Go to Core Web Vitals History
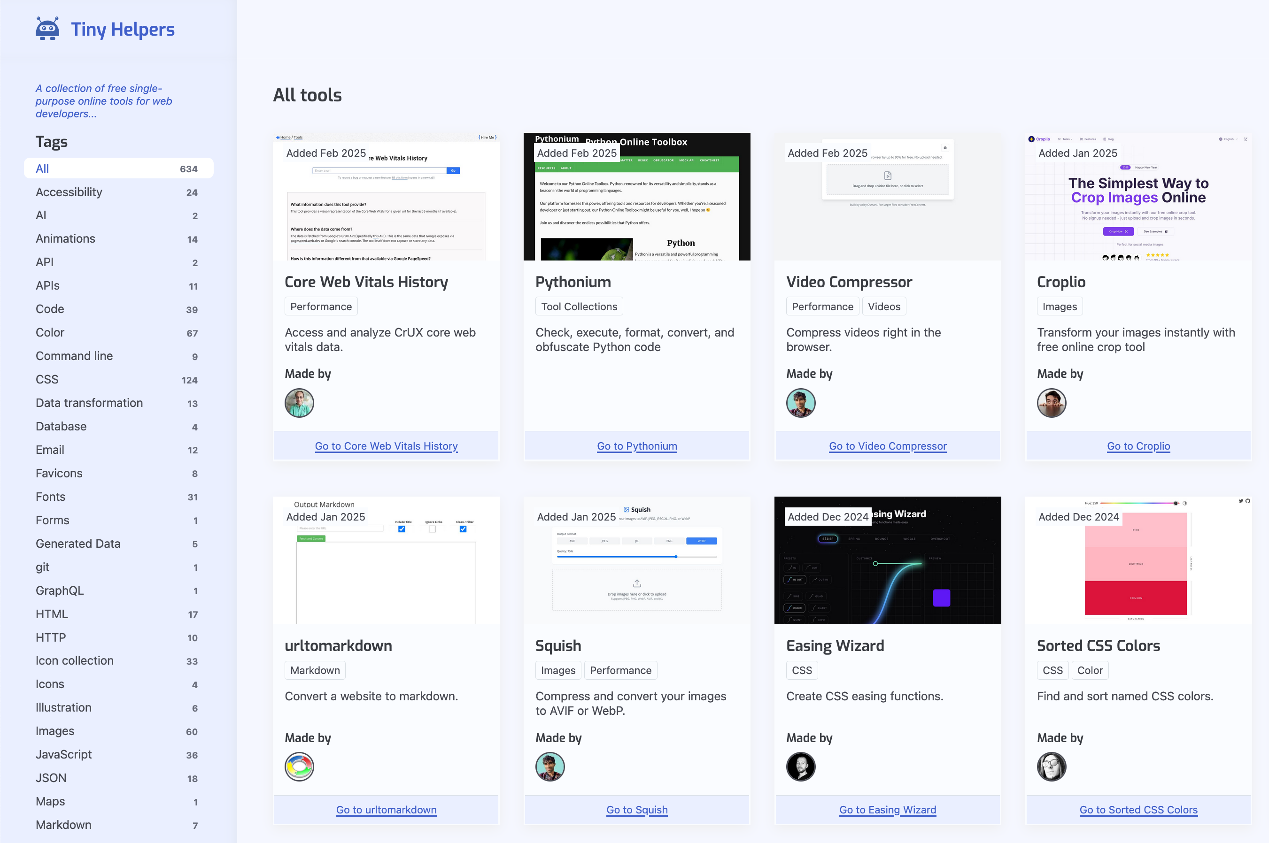This screenshot has width=1269, height=843. 386,446
